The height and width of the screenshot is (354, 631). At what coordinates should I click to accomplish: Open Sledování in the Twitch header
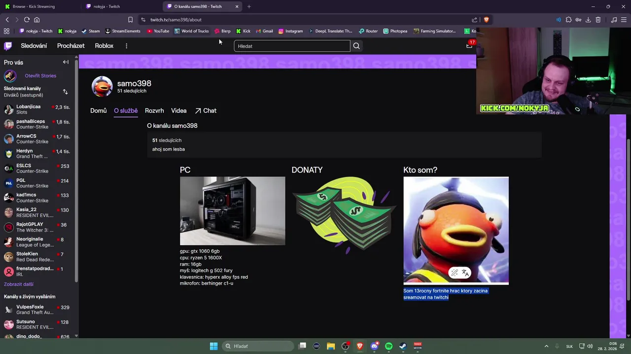pos(34,46)
